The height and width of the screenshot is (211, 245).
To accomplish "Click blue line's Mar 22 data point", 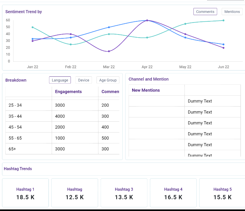I will coord(109,27).
